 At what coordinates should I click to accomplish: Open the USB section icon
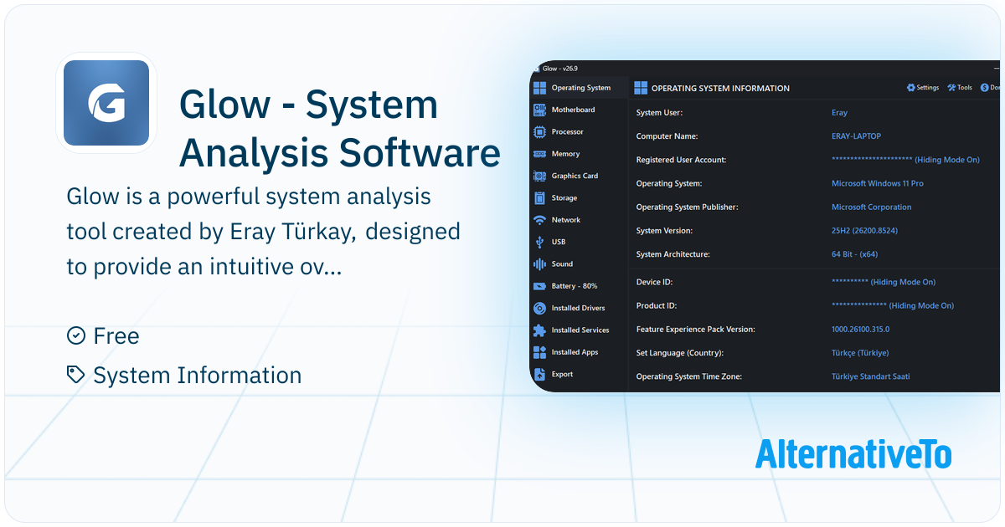[x=539, y=242]
